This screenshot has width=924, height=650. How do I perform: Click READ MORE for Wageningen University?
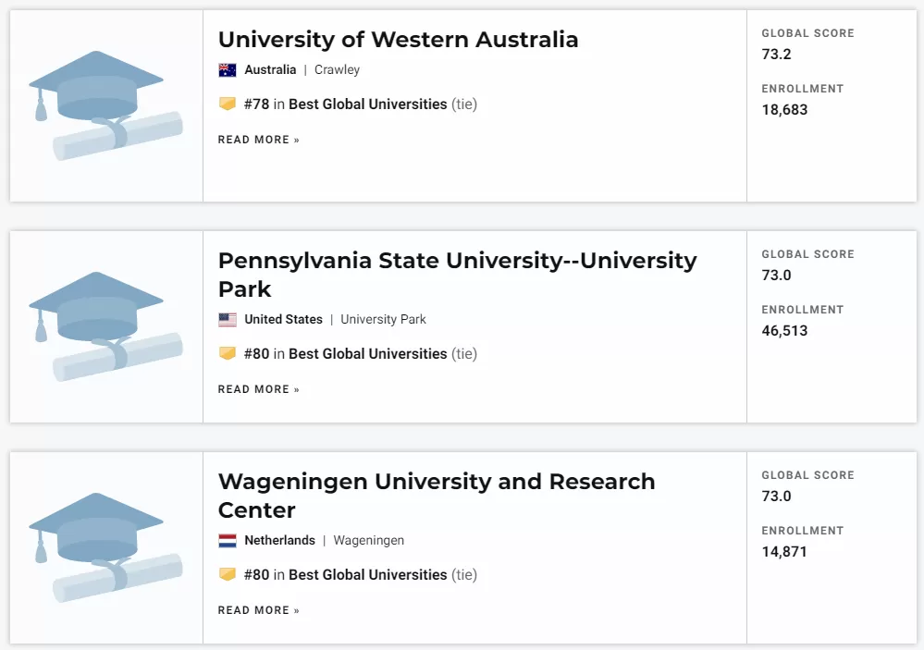(259, 610)
